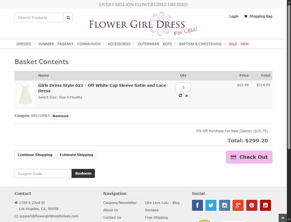Expand the ACCESSORIES dropdown arrow

point(134,44)
